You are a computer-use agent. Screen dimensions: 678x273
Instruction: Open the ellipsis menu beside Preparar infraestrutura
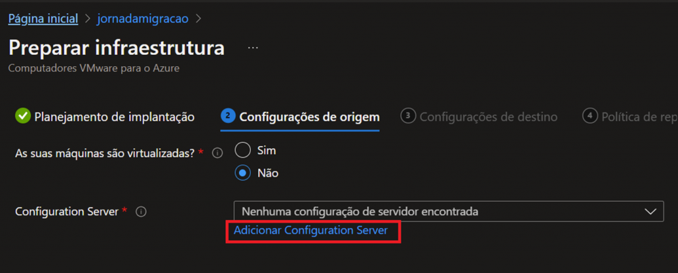[252, 48]
